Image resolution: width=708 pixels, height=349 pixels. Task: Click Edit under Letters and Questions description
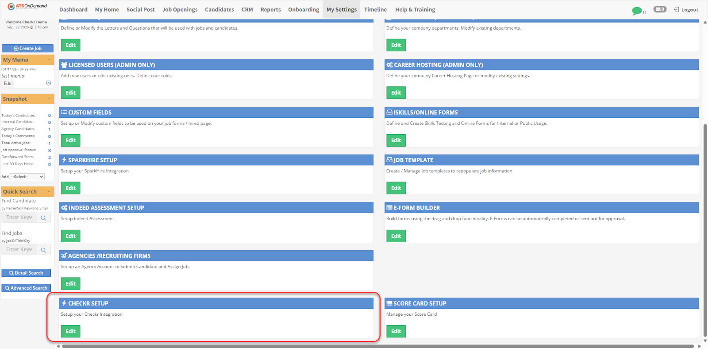click(x=71, y=45)
